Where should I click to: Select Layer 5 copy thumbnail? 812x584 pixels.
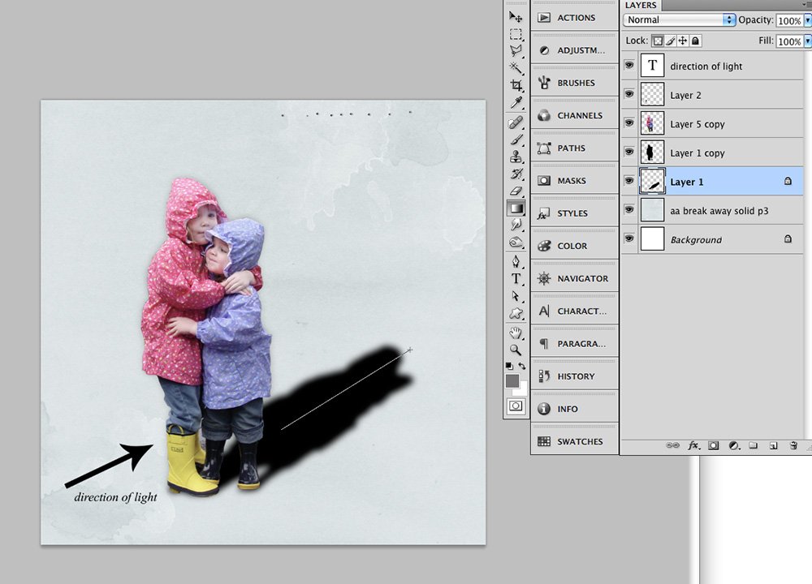click(652, 123)
